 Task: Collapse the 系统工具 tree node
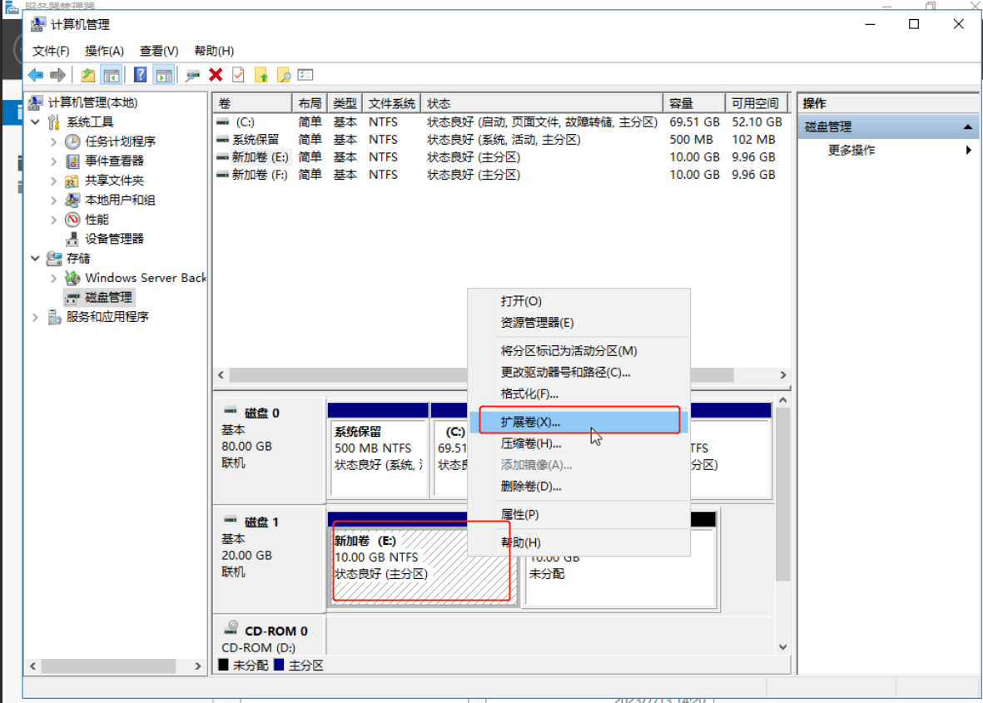click(x=36, y=122)
